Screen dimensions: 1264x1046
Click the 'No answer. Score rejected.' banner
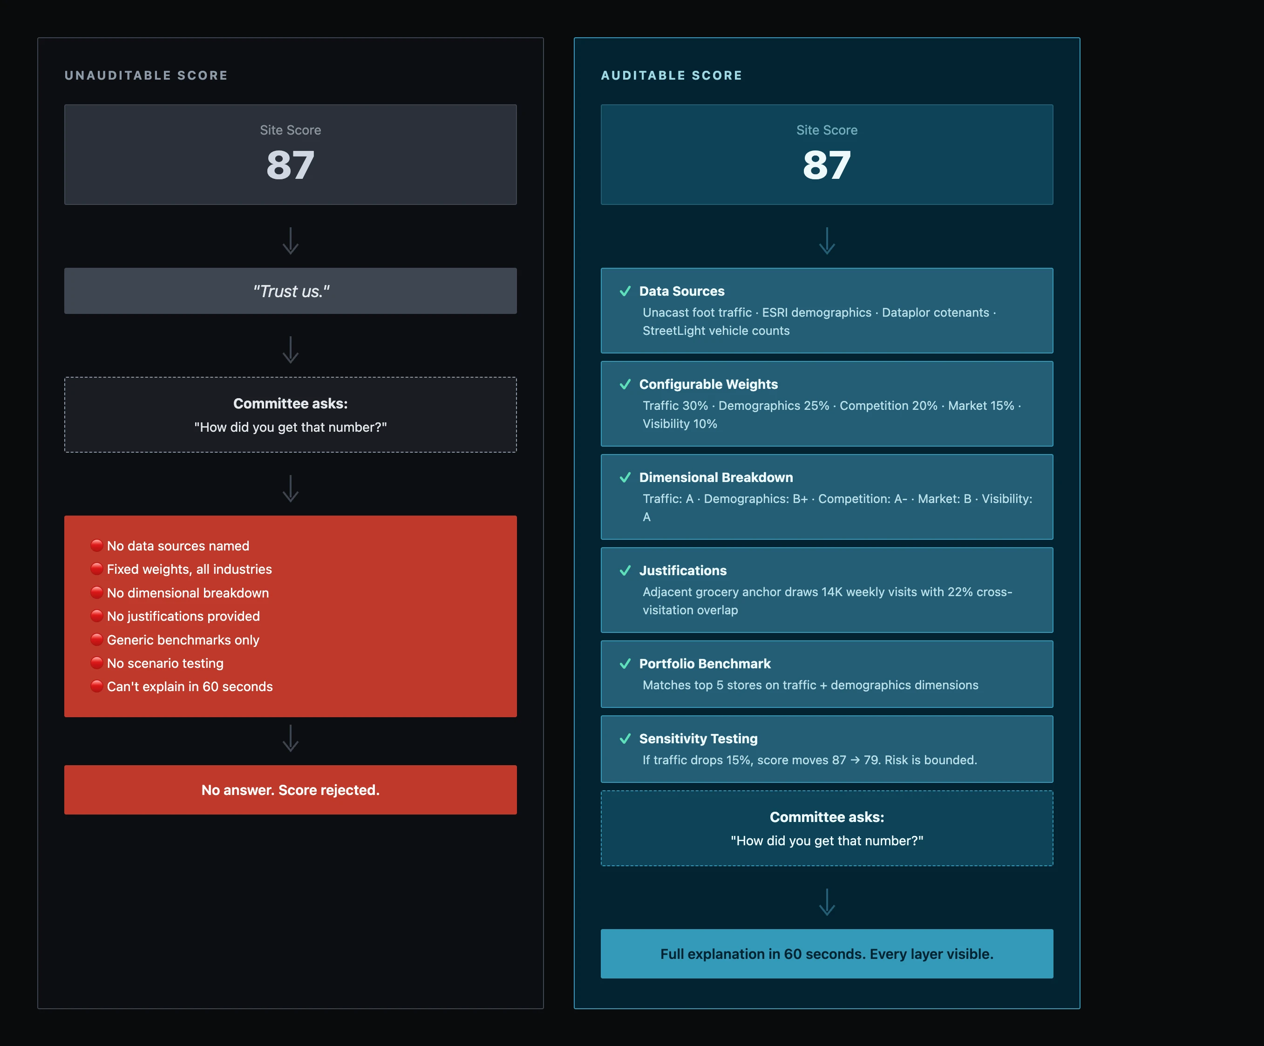coord(291,790)
